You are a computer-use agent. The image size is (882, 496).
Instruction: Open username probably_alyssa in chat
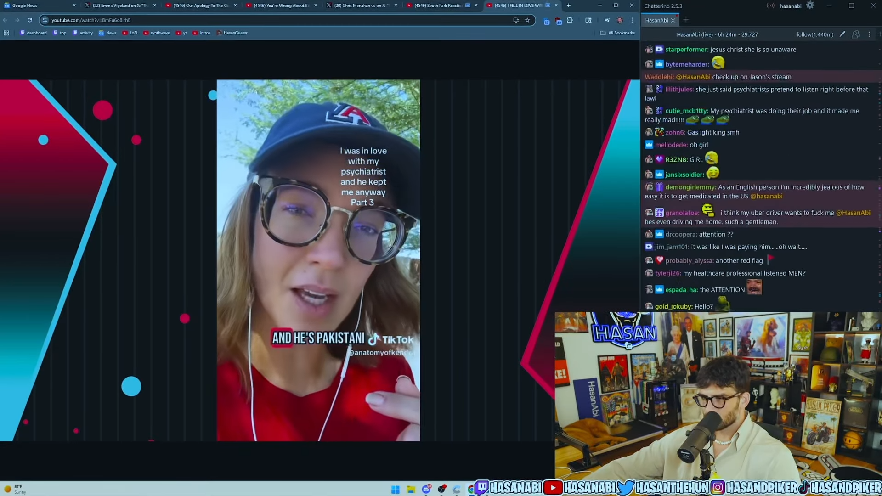pyautogui.click(x=689, y=261)
